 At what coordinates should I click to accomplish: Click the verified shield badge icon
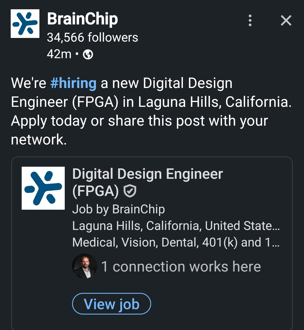coord(130,191)
